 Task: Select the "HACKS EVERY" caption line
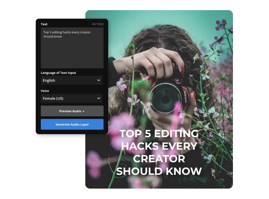159,146
